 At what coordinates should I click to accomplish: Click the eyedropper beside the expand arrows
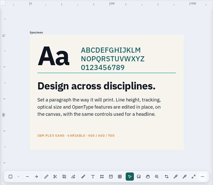click(x=185, y=177)
